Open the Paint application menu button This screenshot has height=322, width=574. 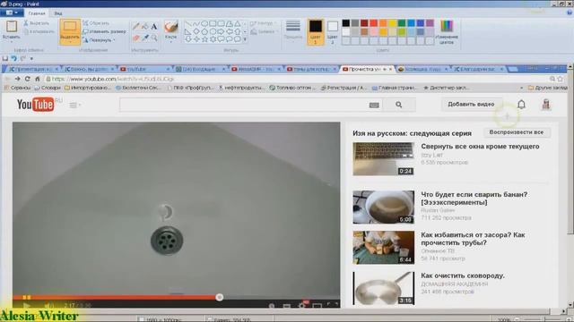(12, 13)
